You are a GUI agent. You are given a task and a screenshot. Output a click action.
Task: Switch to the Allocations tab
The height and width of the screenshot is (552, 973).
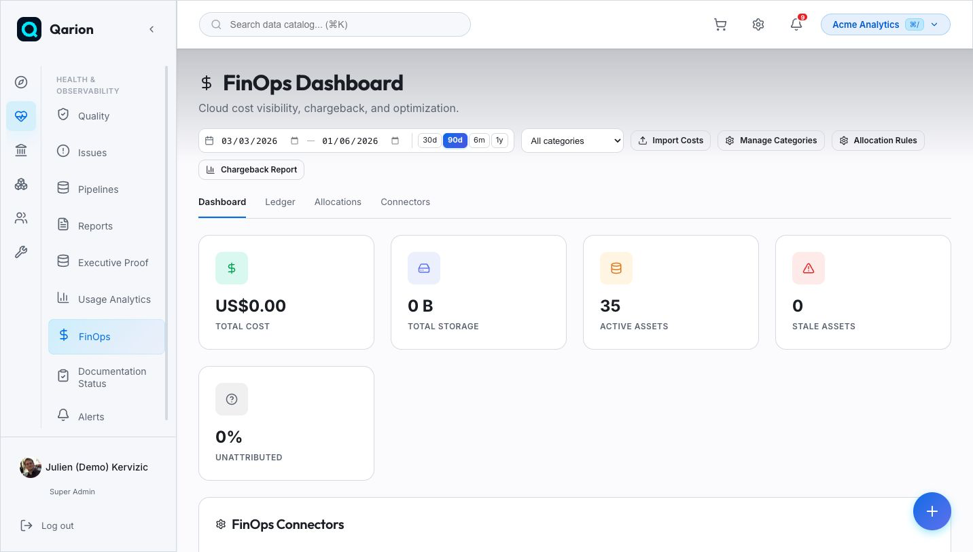pos(338,202)
